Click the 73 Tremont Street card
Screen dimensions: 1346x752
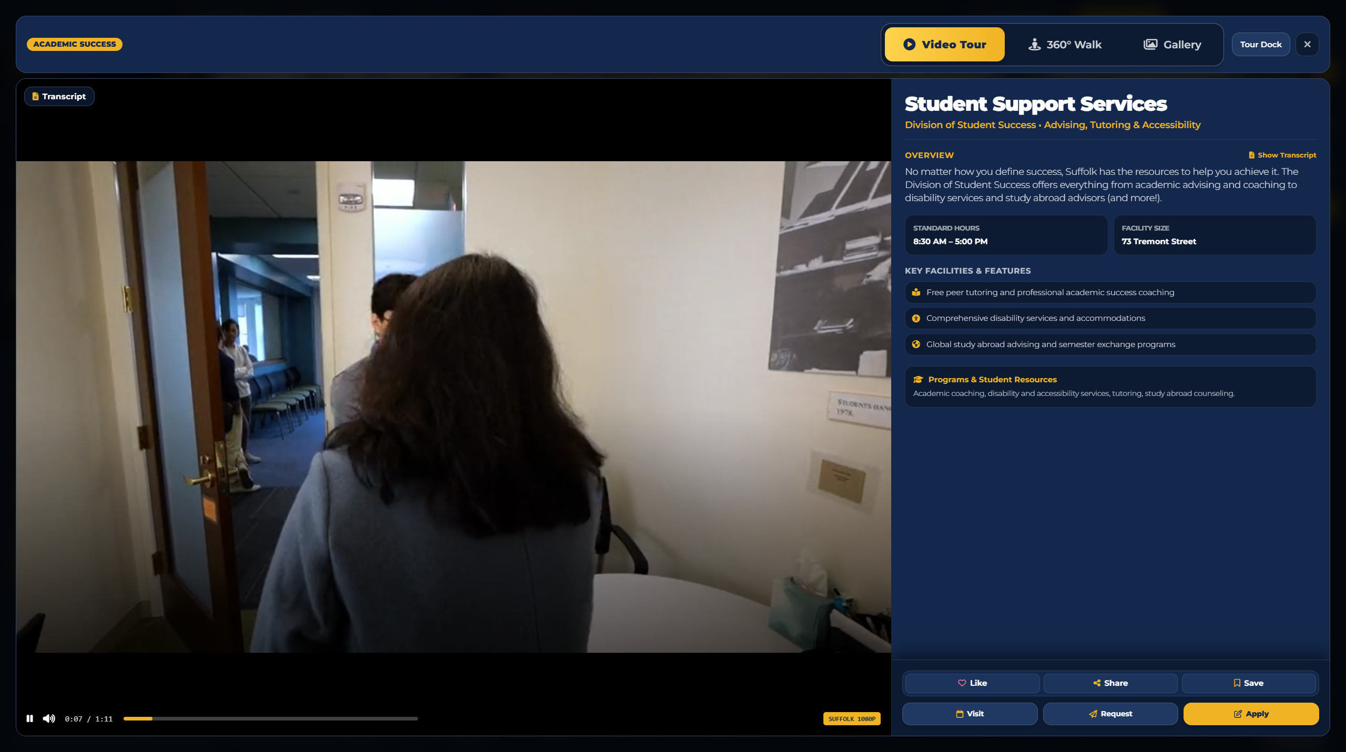tap(1215, 235)
